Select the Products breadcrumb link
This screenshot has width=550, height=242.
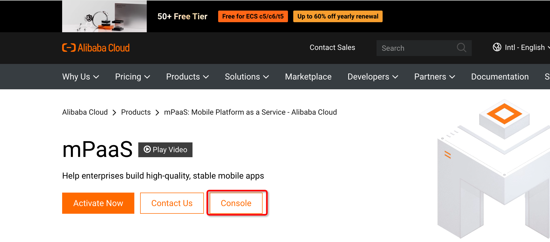[x=136, y=112]
